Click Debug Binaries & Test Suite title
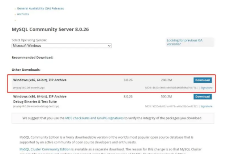The height and width of the screenshot is (154, 251). pyautogui.click(x=35, y=101)
